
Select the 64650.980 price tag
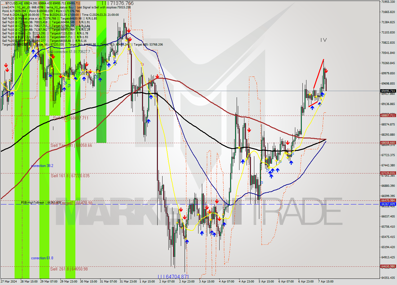(388, 266)
